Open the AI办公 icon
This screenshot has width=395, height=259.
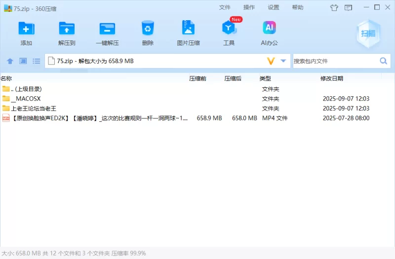click(x=269, y=28)
